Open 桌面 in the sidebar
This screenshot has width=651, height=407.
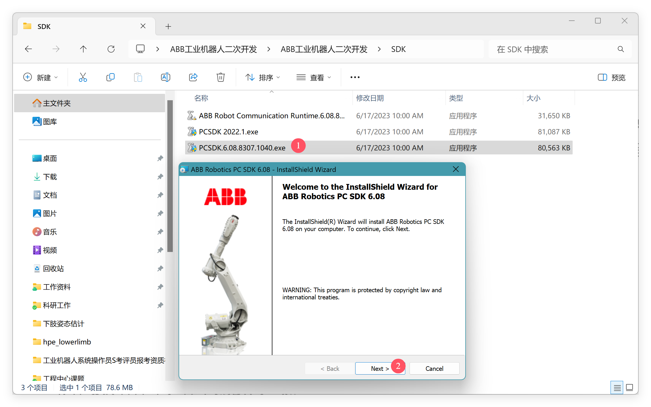pos(45,158)
